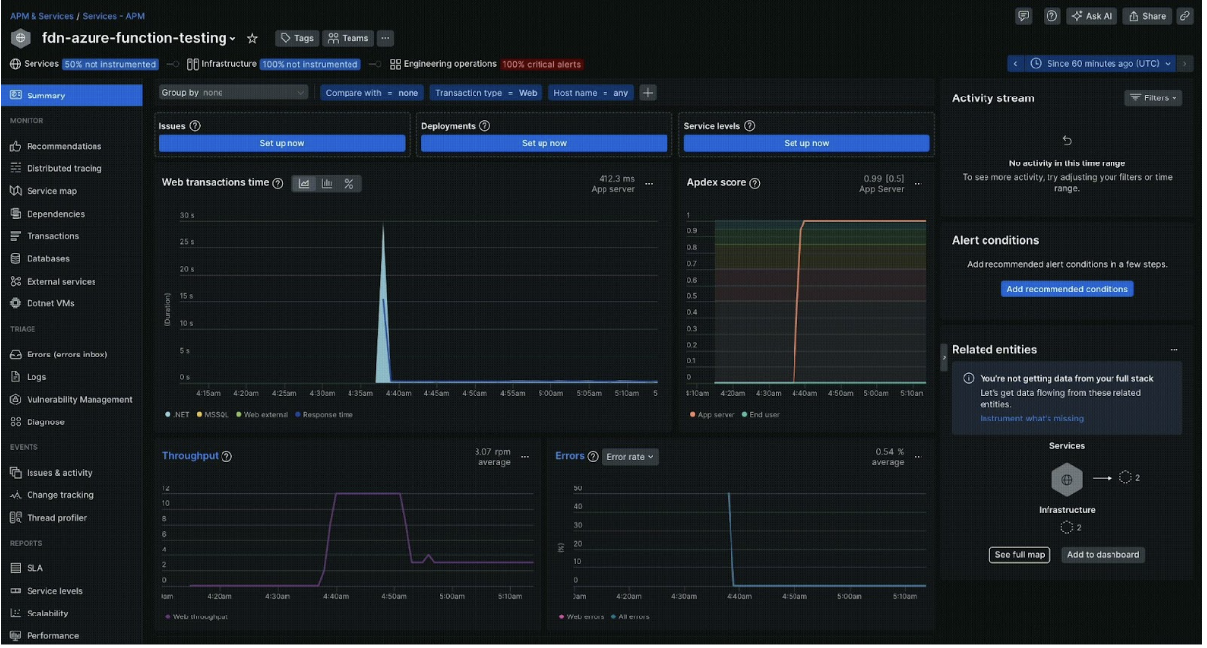1207x648 pixels.
Task: Click the Share icon
Action: (1147, 15)
